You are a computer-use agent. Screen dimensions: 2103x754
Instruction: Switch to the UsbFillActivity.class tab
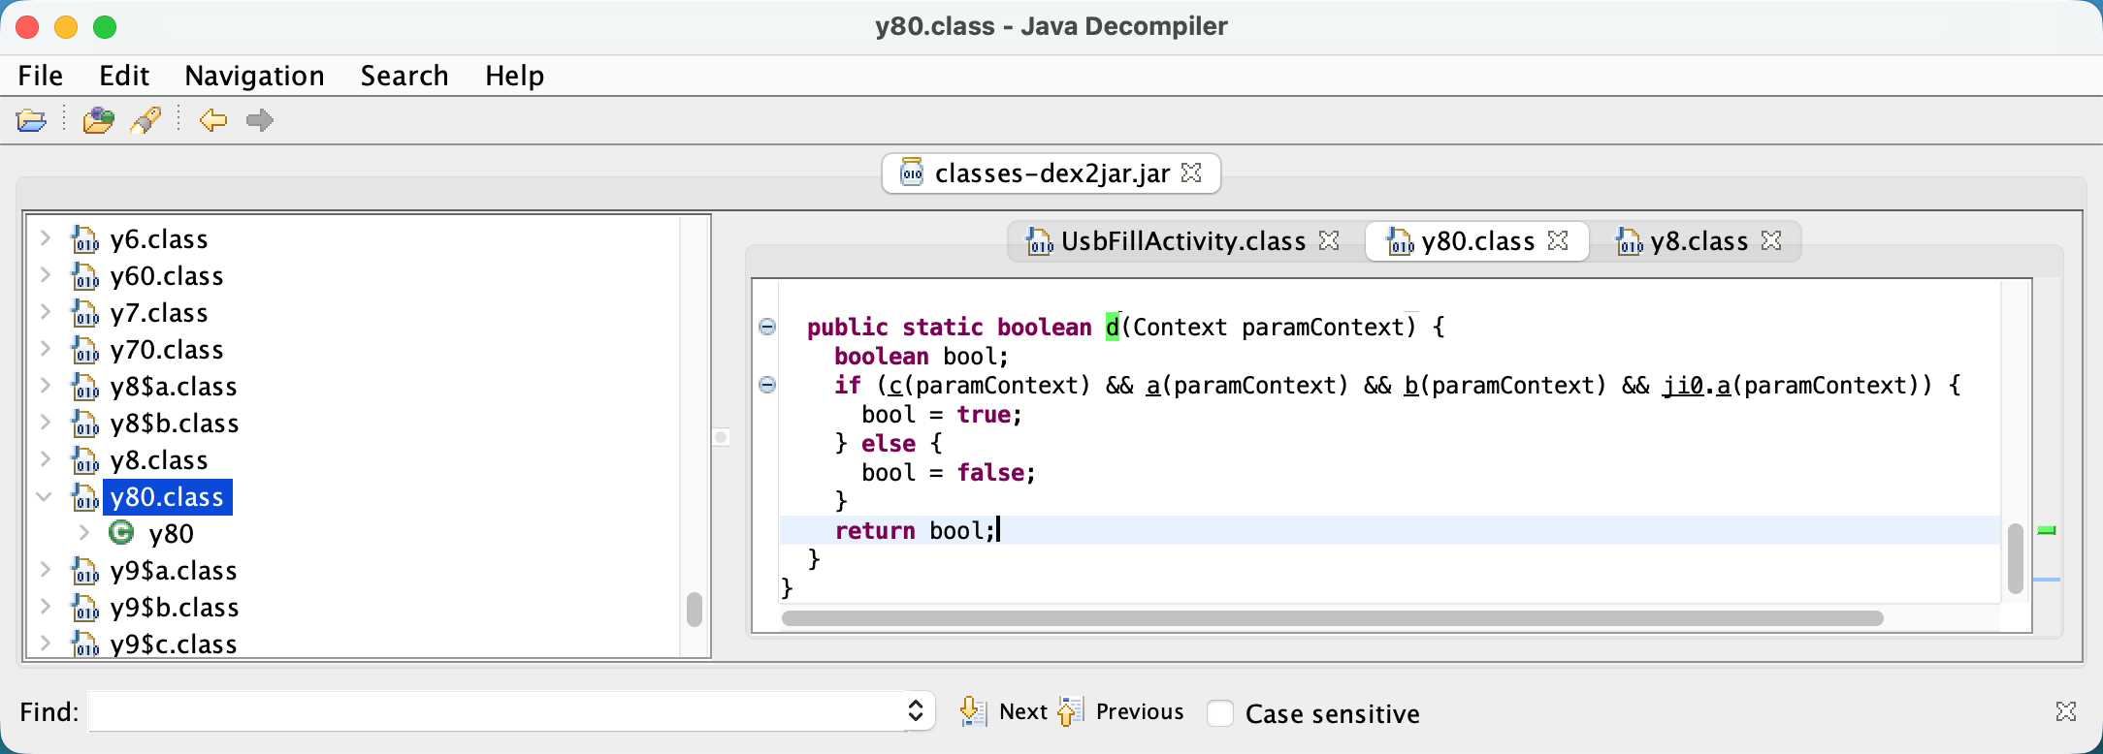[1181, 241]
